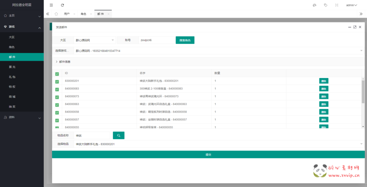Click the 搜索角色 button
Viewport: 367px width, 187px height.
[x=185, y=40]
